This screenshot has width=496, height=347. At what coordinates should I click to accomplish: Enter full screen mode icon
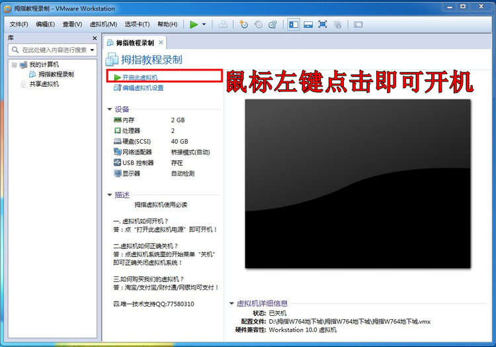tap(322, 25)
